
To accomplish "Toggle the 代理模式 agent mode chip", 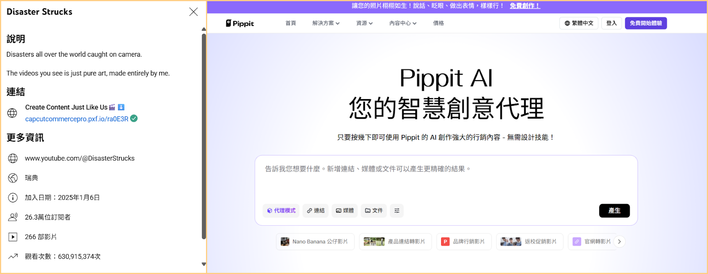I will pyautogui.click(x=281, y=211).
